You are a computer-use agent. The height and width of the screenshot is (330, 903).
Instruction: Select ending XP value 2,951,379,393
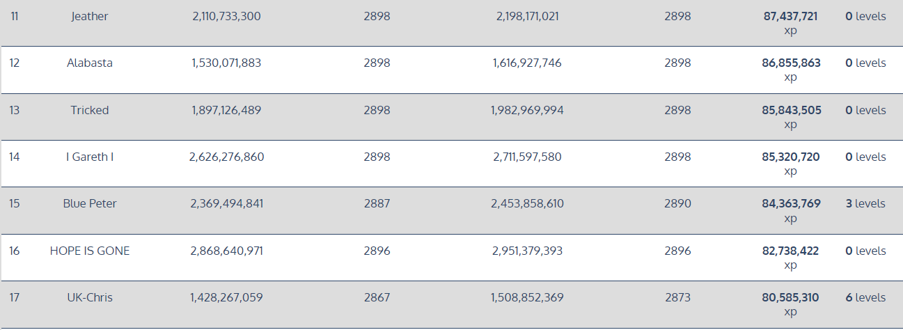[527, 251]
